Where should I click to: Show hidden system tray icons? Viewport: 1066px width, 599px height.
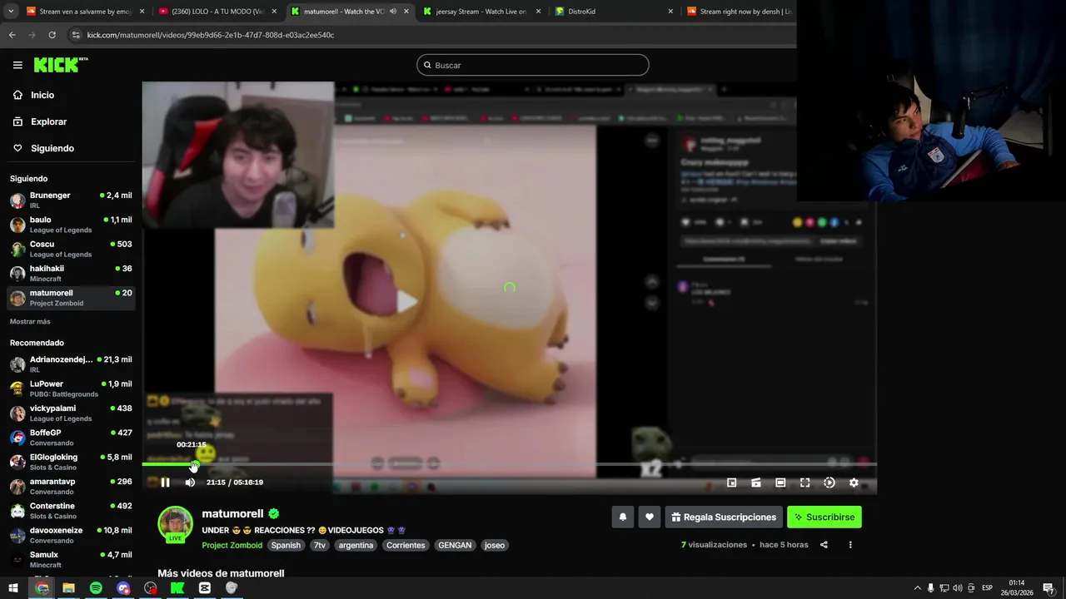point(918,588)
